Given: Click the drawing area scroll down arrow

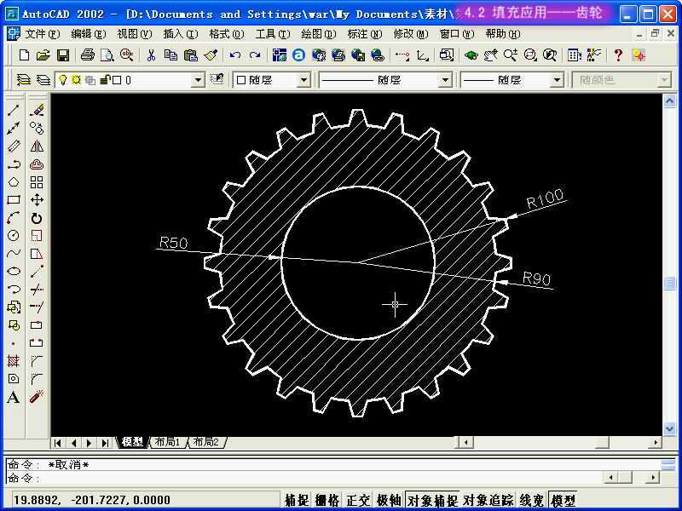Looking at the screenshot, I should (x=670, y=429).
